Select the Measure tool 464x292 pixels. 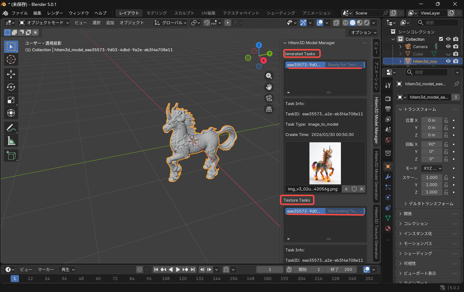tap(11, 141)
